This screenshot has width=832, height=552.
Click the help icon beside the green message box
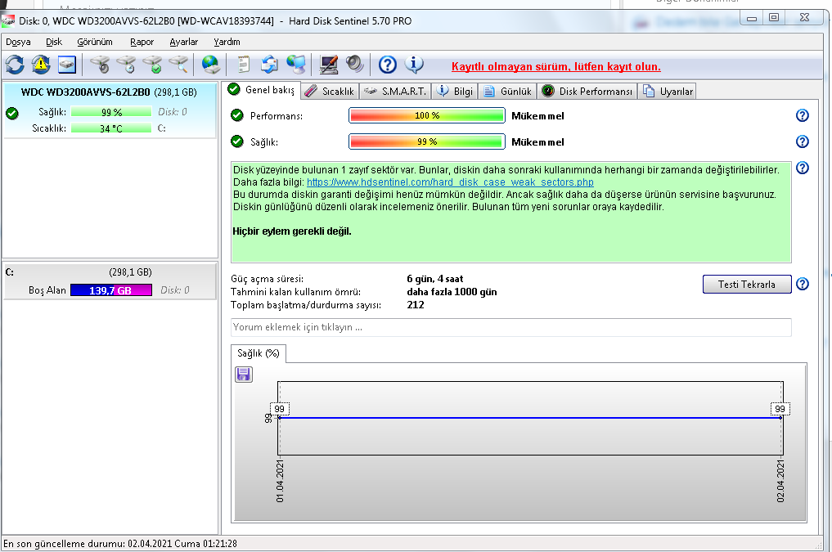[803, 168]
